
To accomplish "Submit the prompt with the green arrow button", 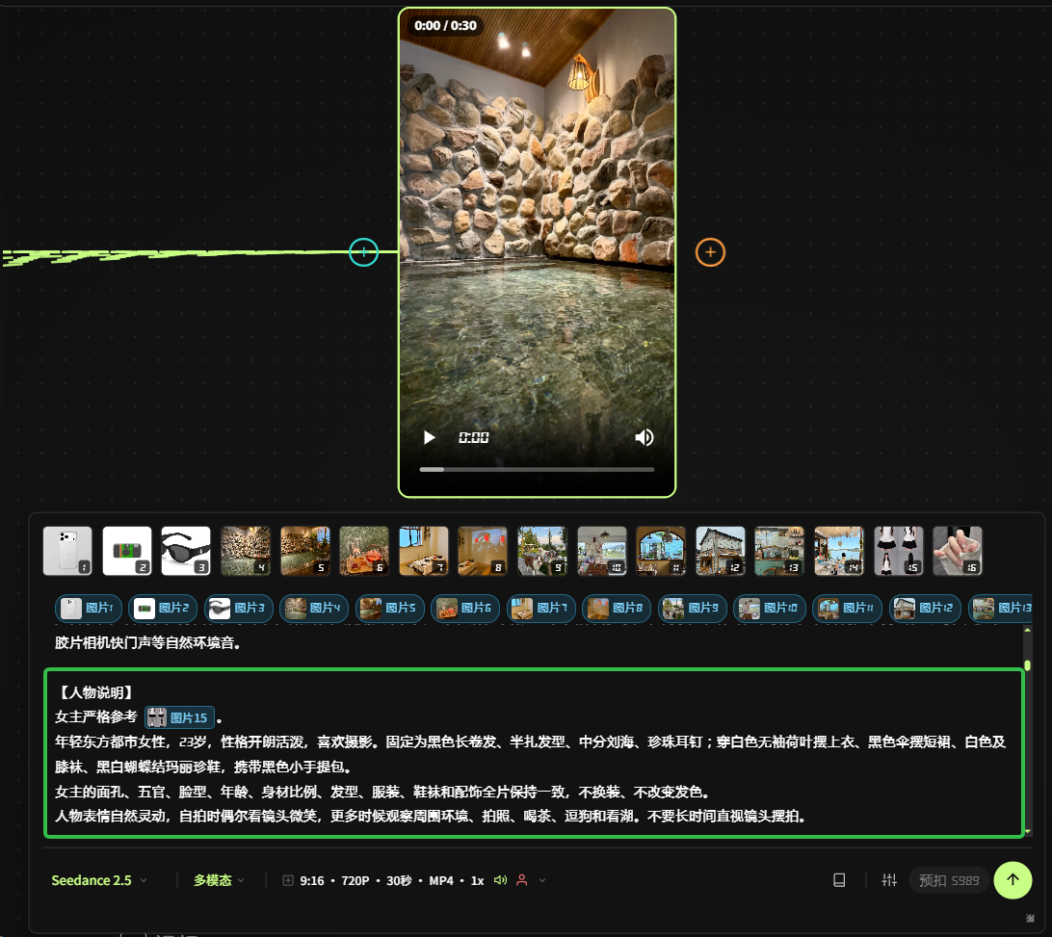I will point(1013,880).
